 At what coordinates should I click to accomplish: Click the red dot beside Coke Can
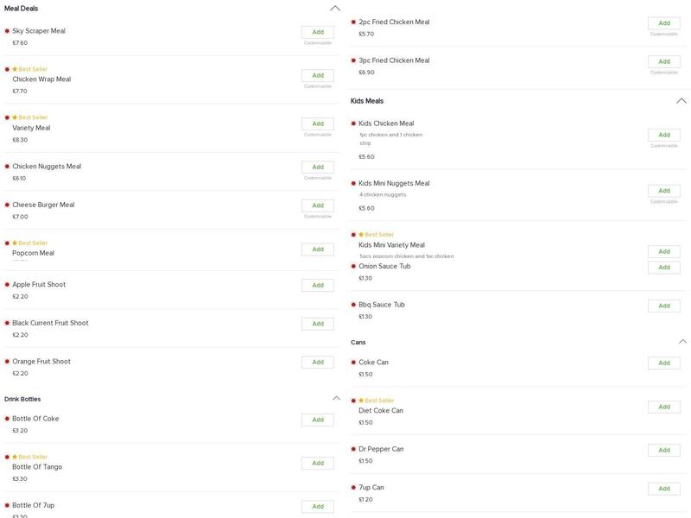point(353,363)
